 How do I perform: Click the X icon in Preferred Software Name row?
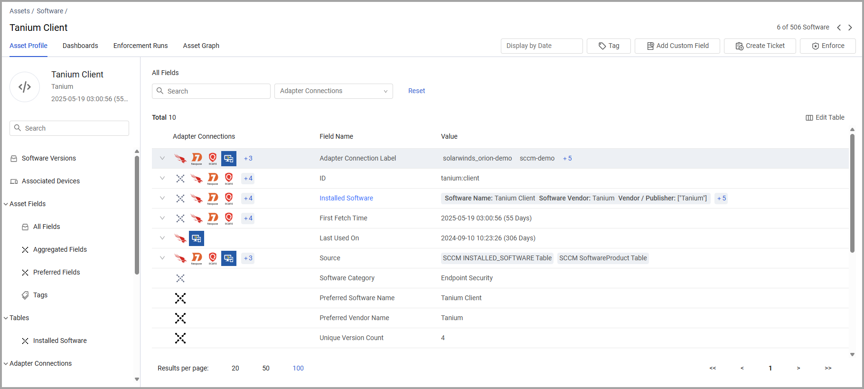click(x=180, y=298)
